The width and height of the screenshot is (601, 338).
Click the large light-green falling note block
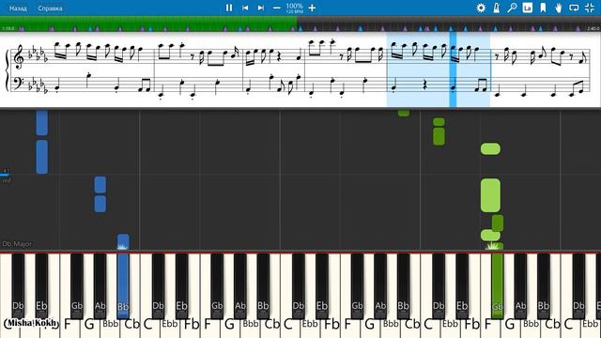tap(490, 195)
